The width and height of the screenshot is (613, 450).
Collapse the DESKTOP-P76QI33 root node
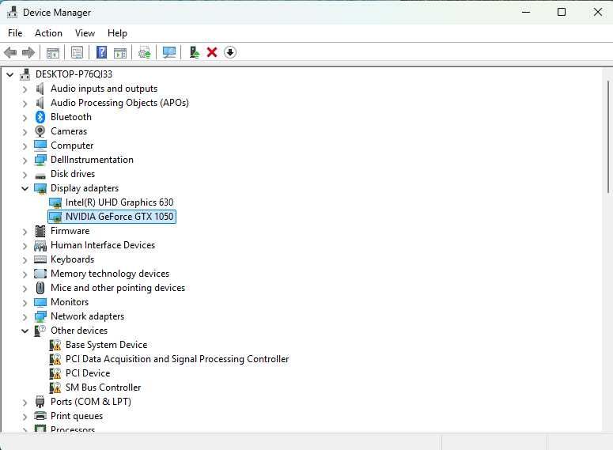[10, 74]
